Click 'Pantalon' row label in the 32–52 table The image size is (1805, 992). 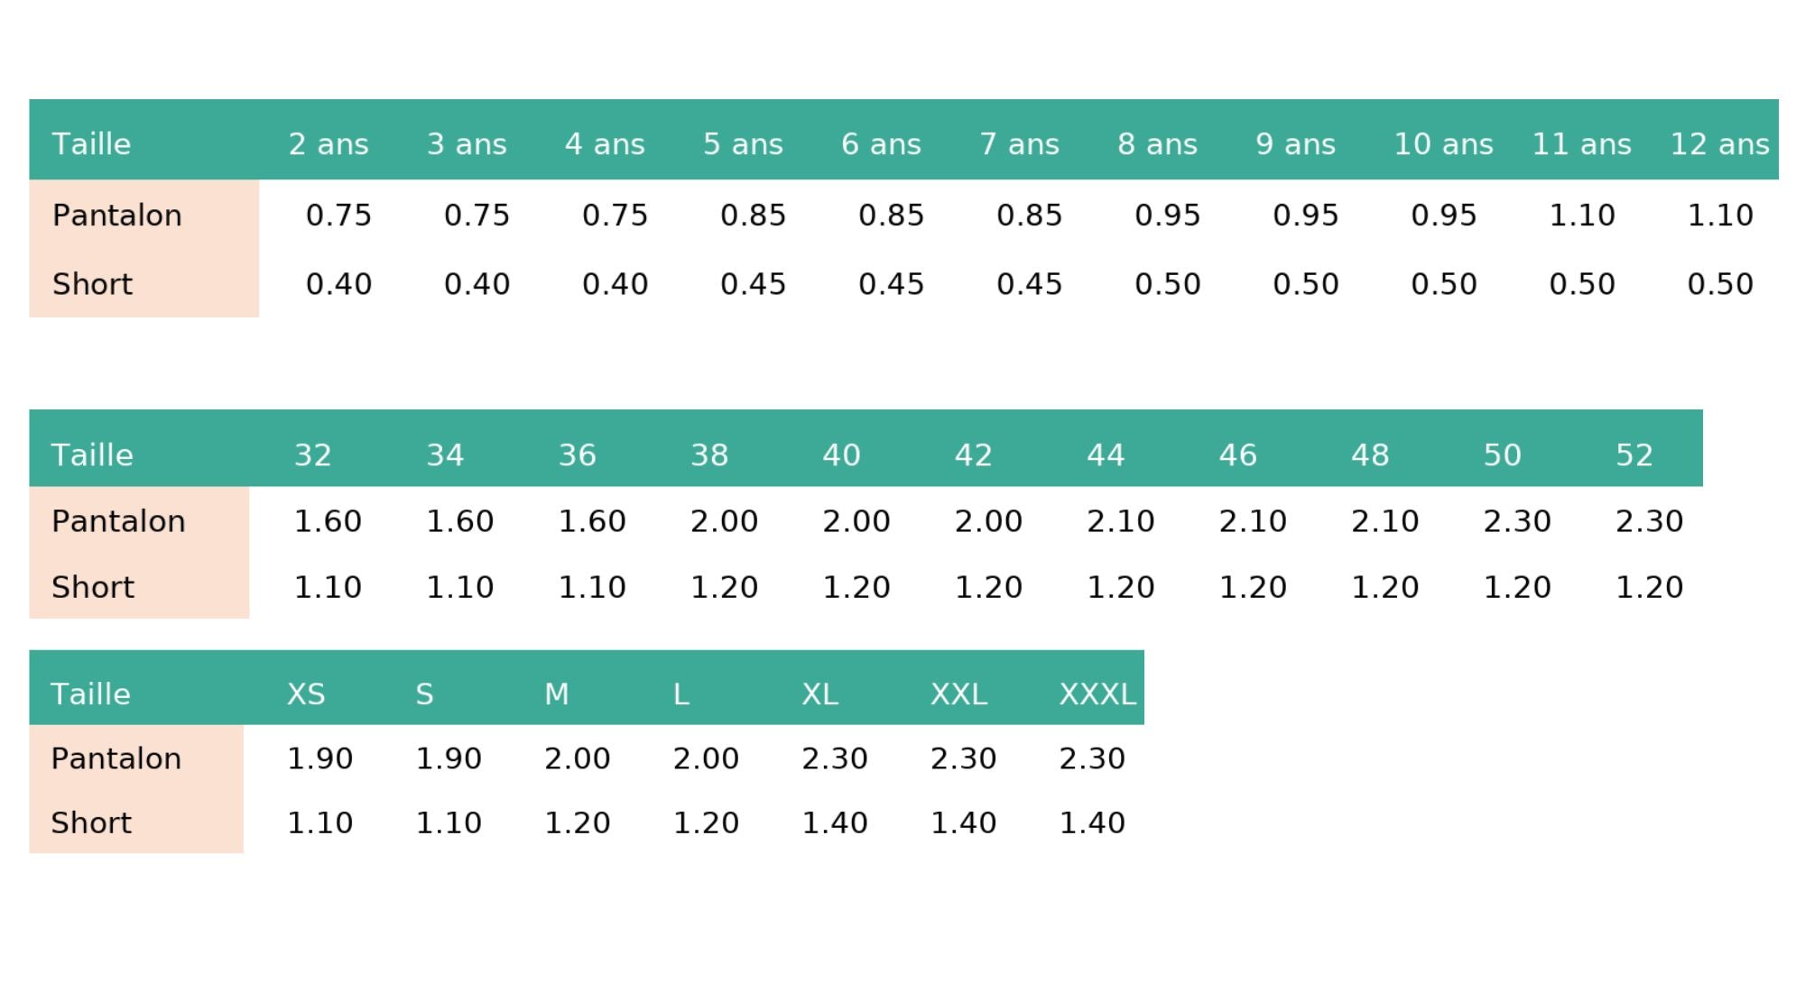tap(118, 521)
